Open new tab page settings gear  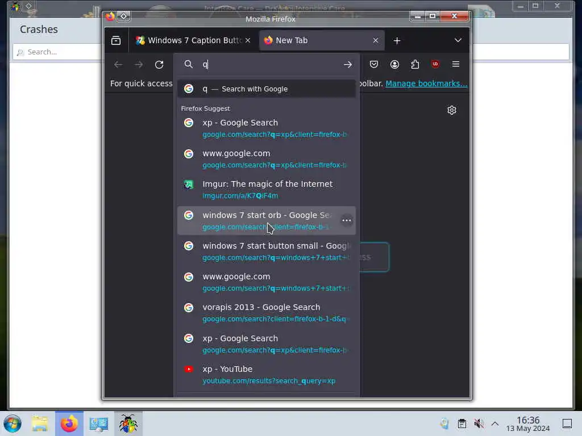pos(452,110)
